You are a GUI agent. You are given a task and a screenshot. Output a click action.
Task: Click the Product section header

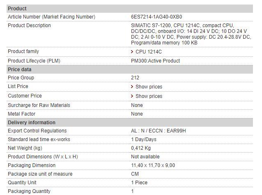[17, 8]
